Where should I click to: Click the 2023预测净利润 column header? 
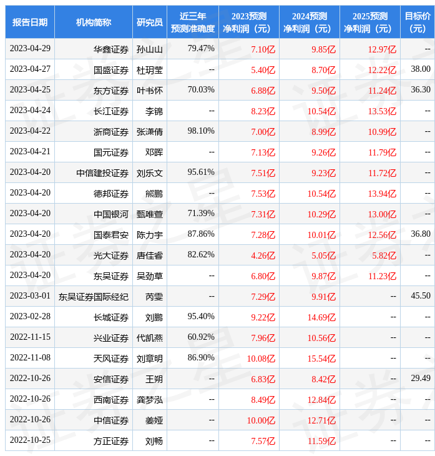[x=249, y=22]
